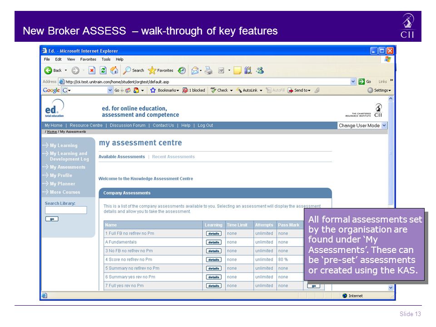Open the File menu
436x327 pixels.
(47, 59)
